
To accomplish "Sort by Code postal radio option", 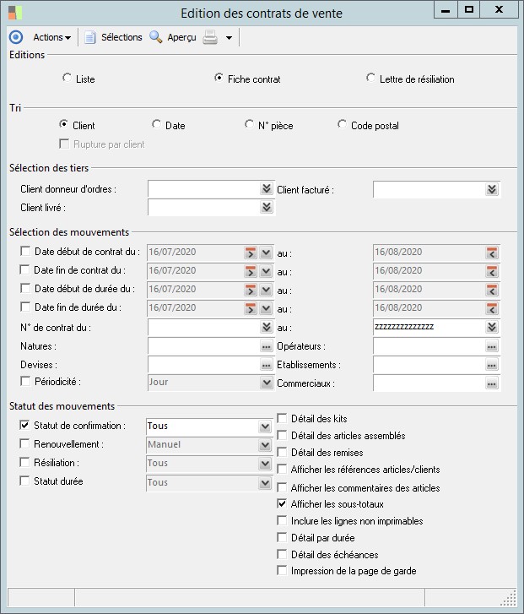I will 343,125.
